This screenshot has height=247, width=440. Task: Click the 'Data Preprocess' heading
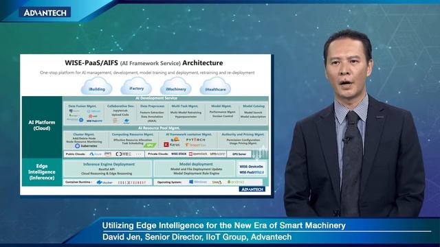point(152,106)
